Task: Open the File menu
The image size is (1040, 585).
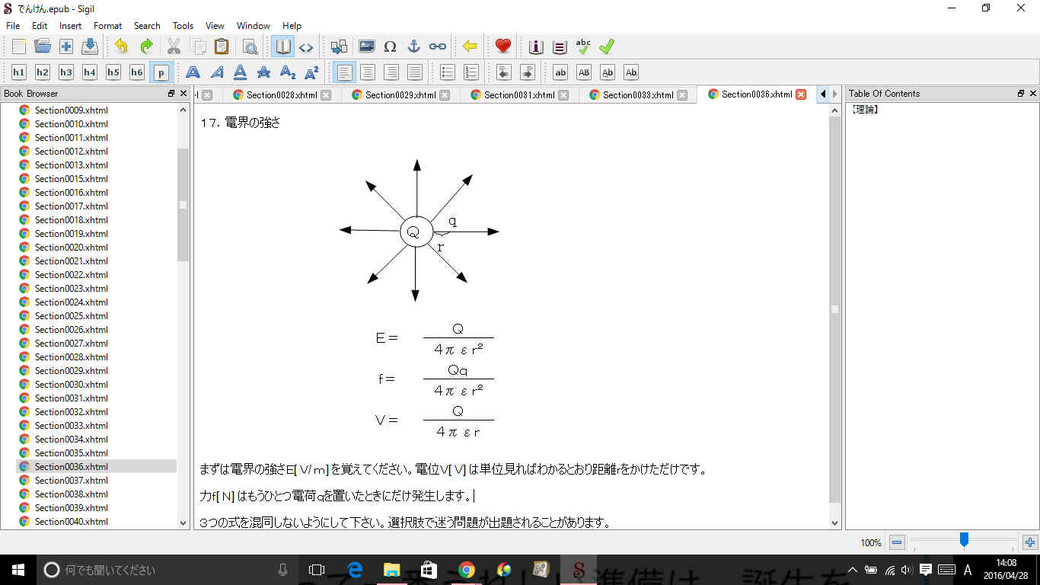Action: [x=13, y=25]
